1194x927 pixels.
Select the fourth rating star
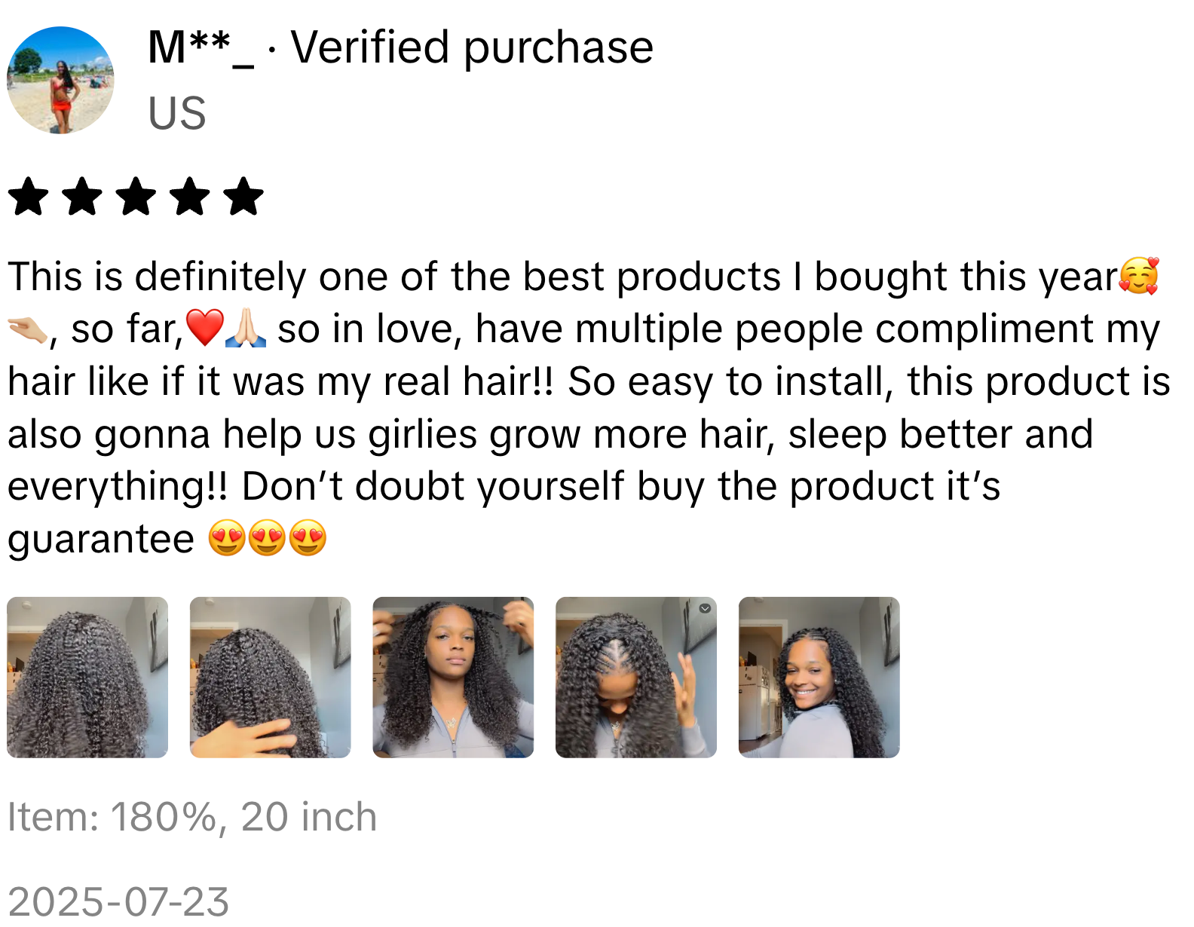click(x=190, y=197)
